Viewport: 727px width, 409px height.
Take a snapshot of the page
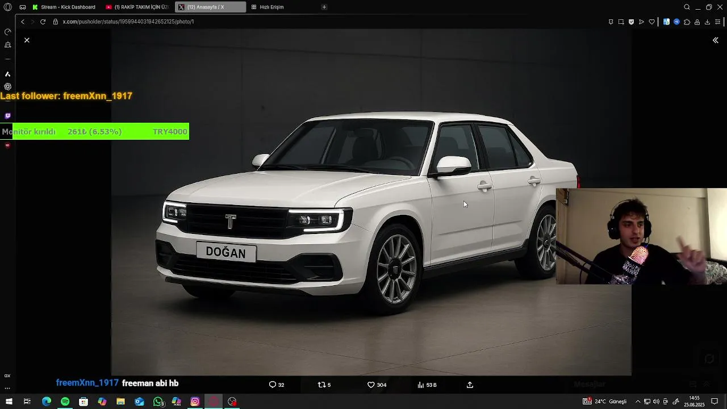coord(621,22)
